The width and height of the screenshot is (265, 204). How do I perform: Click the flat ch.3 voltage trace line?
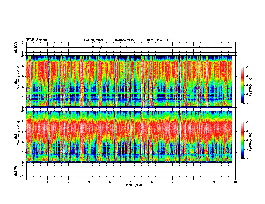[x=129, y=171]
